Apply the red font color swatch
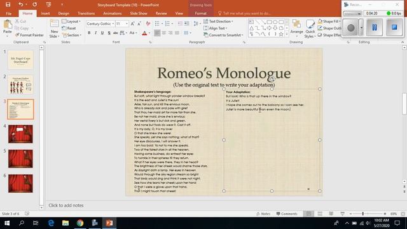407x229 pixels. coord(144,33)
